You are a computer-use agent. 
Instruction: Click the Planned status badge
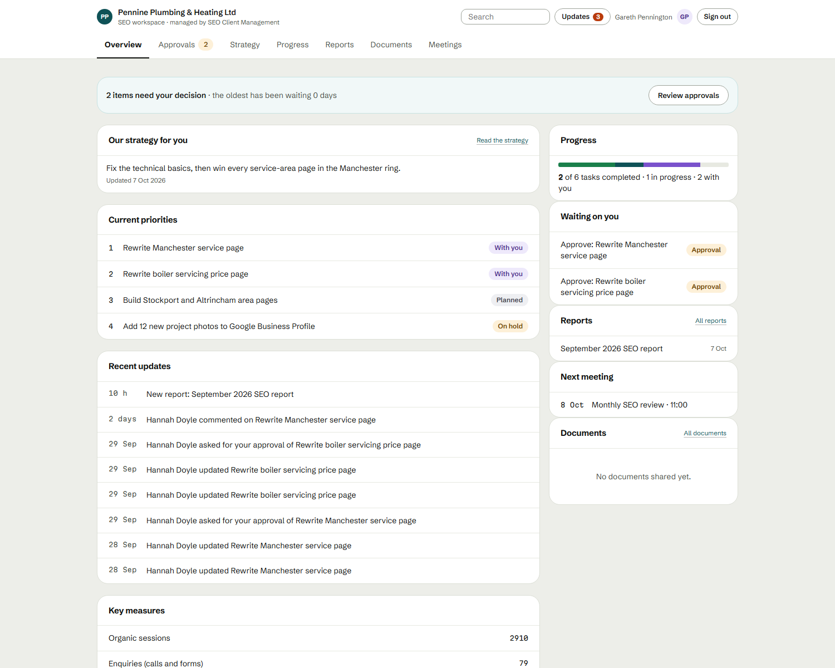[509, 300]
